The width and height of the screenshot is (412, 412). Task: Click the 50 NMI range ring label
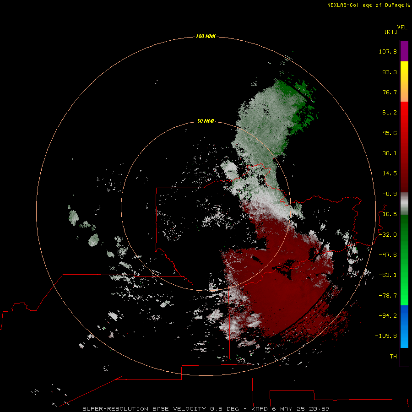tap(206, 121)
